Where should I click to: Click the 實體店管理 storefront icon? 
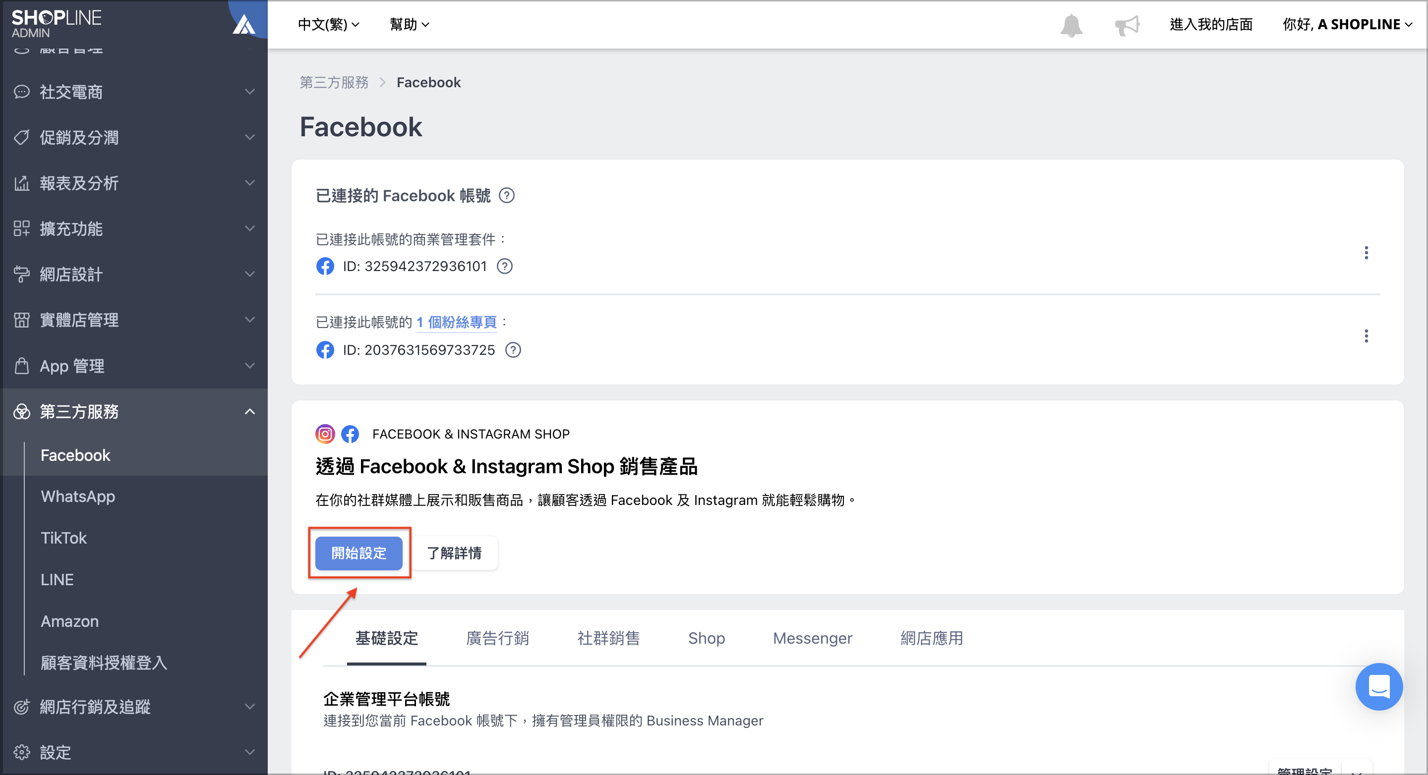pos(22,320)
